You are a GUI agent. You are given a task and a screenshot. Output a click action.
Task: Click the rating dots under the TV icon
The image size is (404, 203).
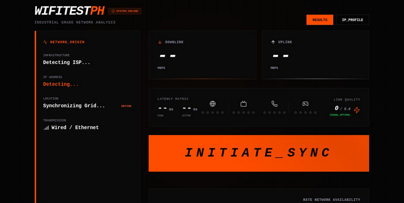243,113
